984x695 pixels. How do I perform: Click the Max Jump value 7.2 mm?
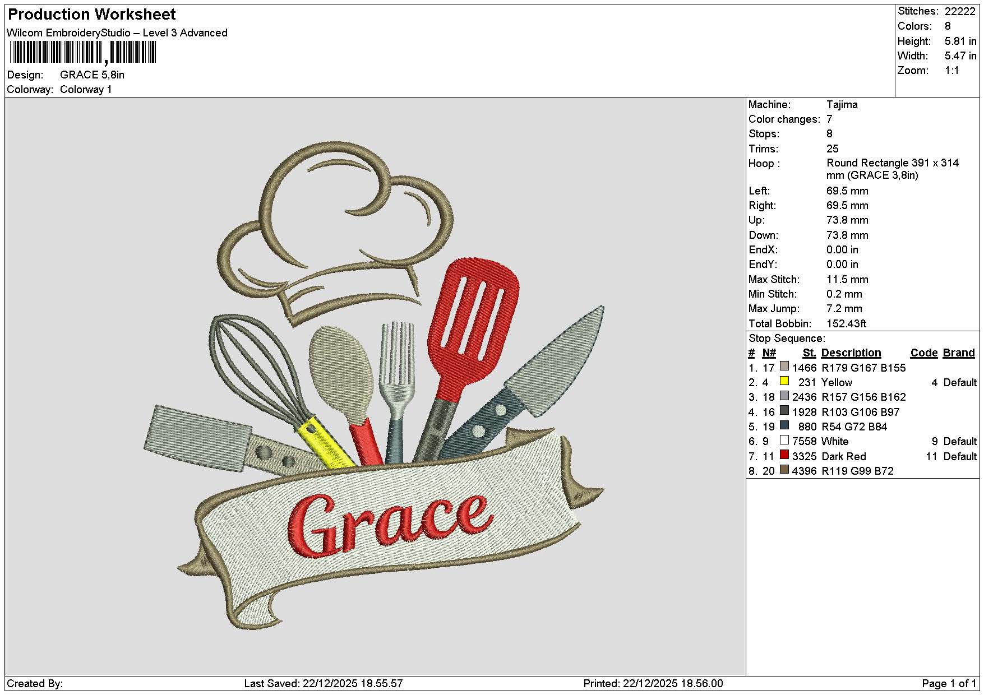[844, 309]
